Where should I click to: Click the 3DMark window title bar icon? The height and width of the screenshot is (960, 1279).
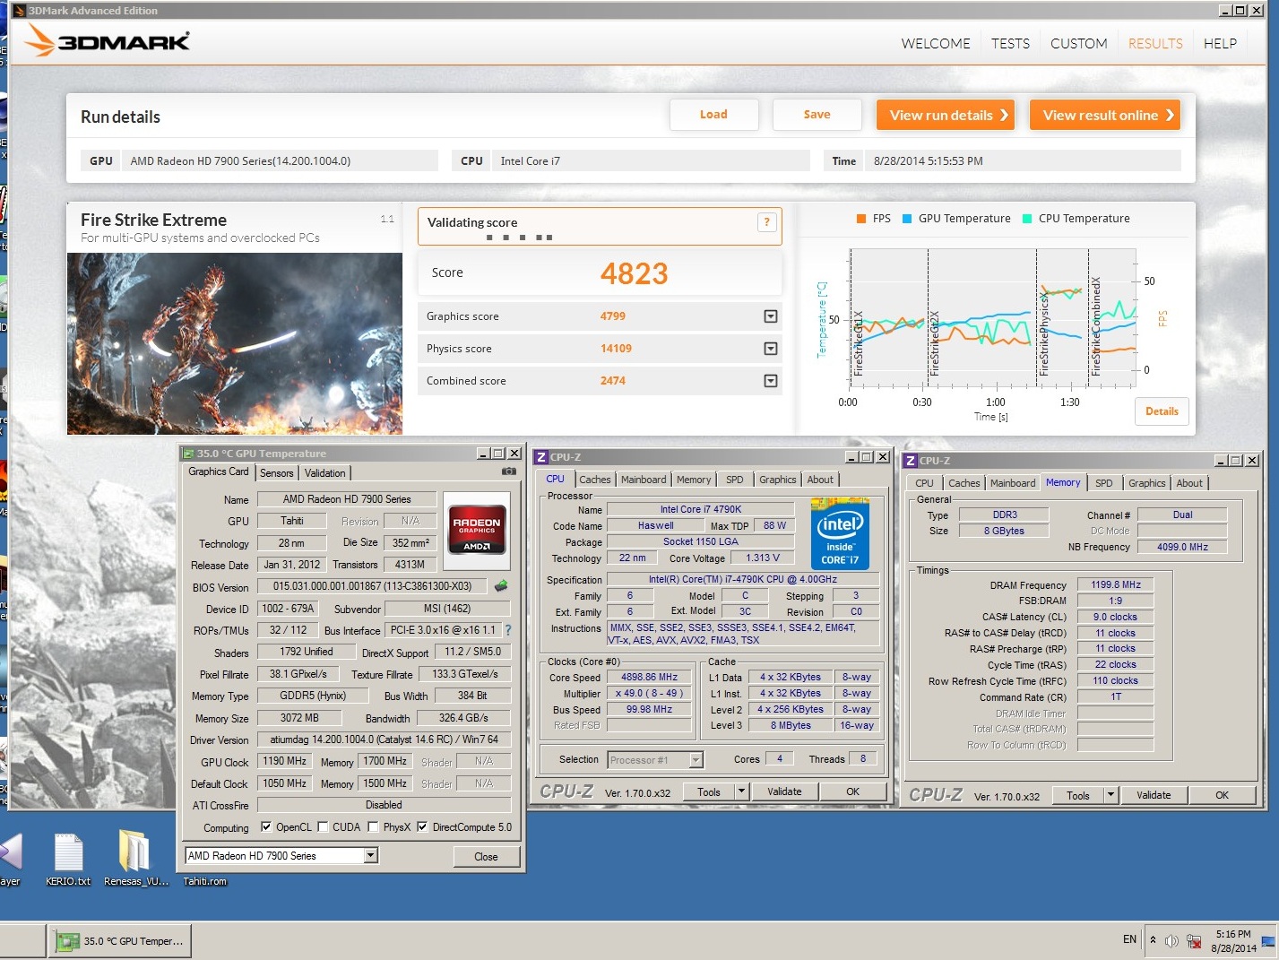pos(19,11)
